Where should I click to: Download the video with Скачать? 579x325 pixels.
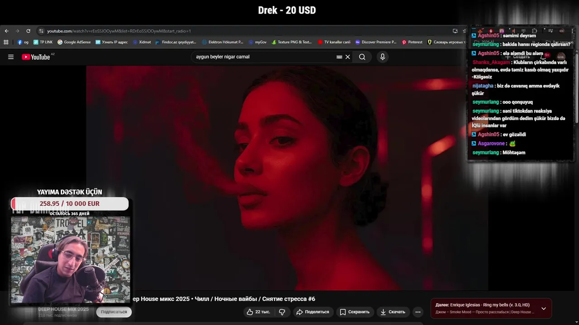393,312
